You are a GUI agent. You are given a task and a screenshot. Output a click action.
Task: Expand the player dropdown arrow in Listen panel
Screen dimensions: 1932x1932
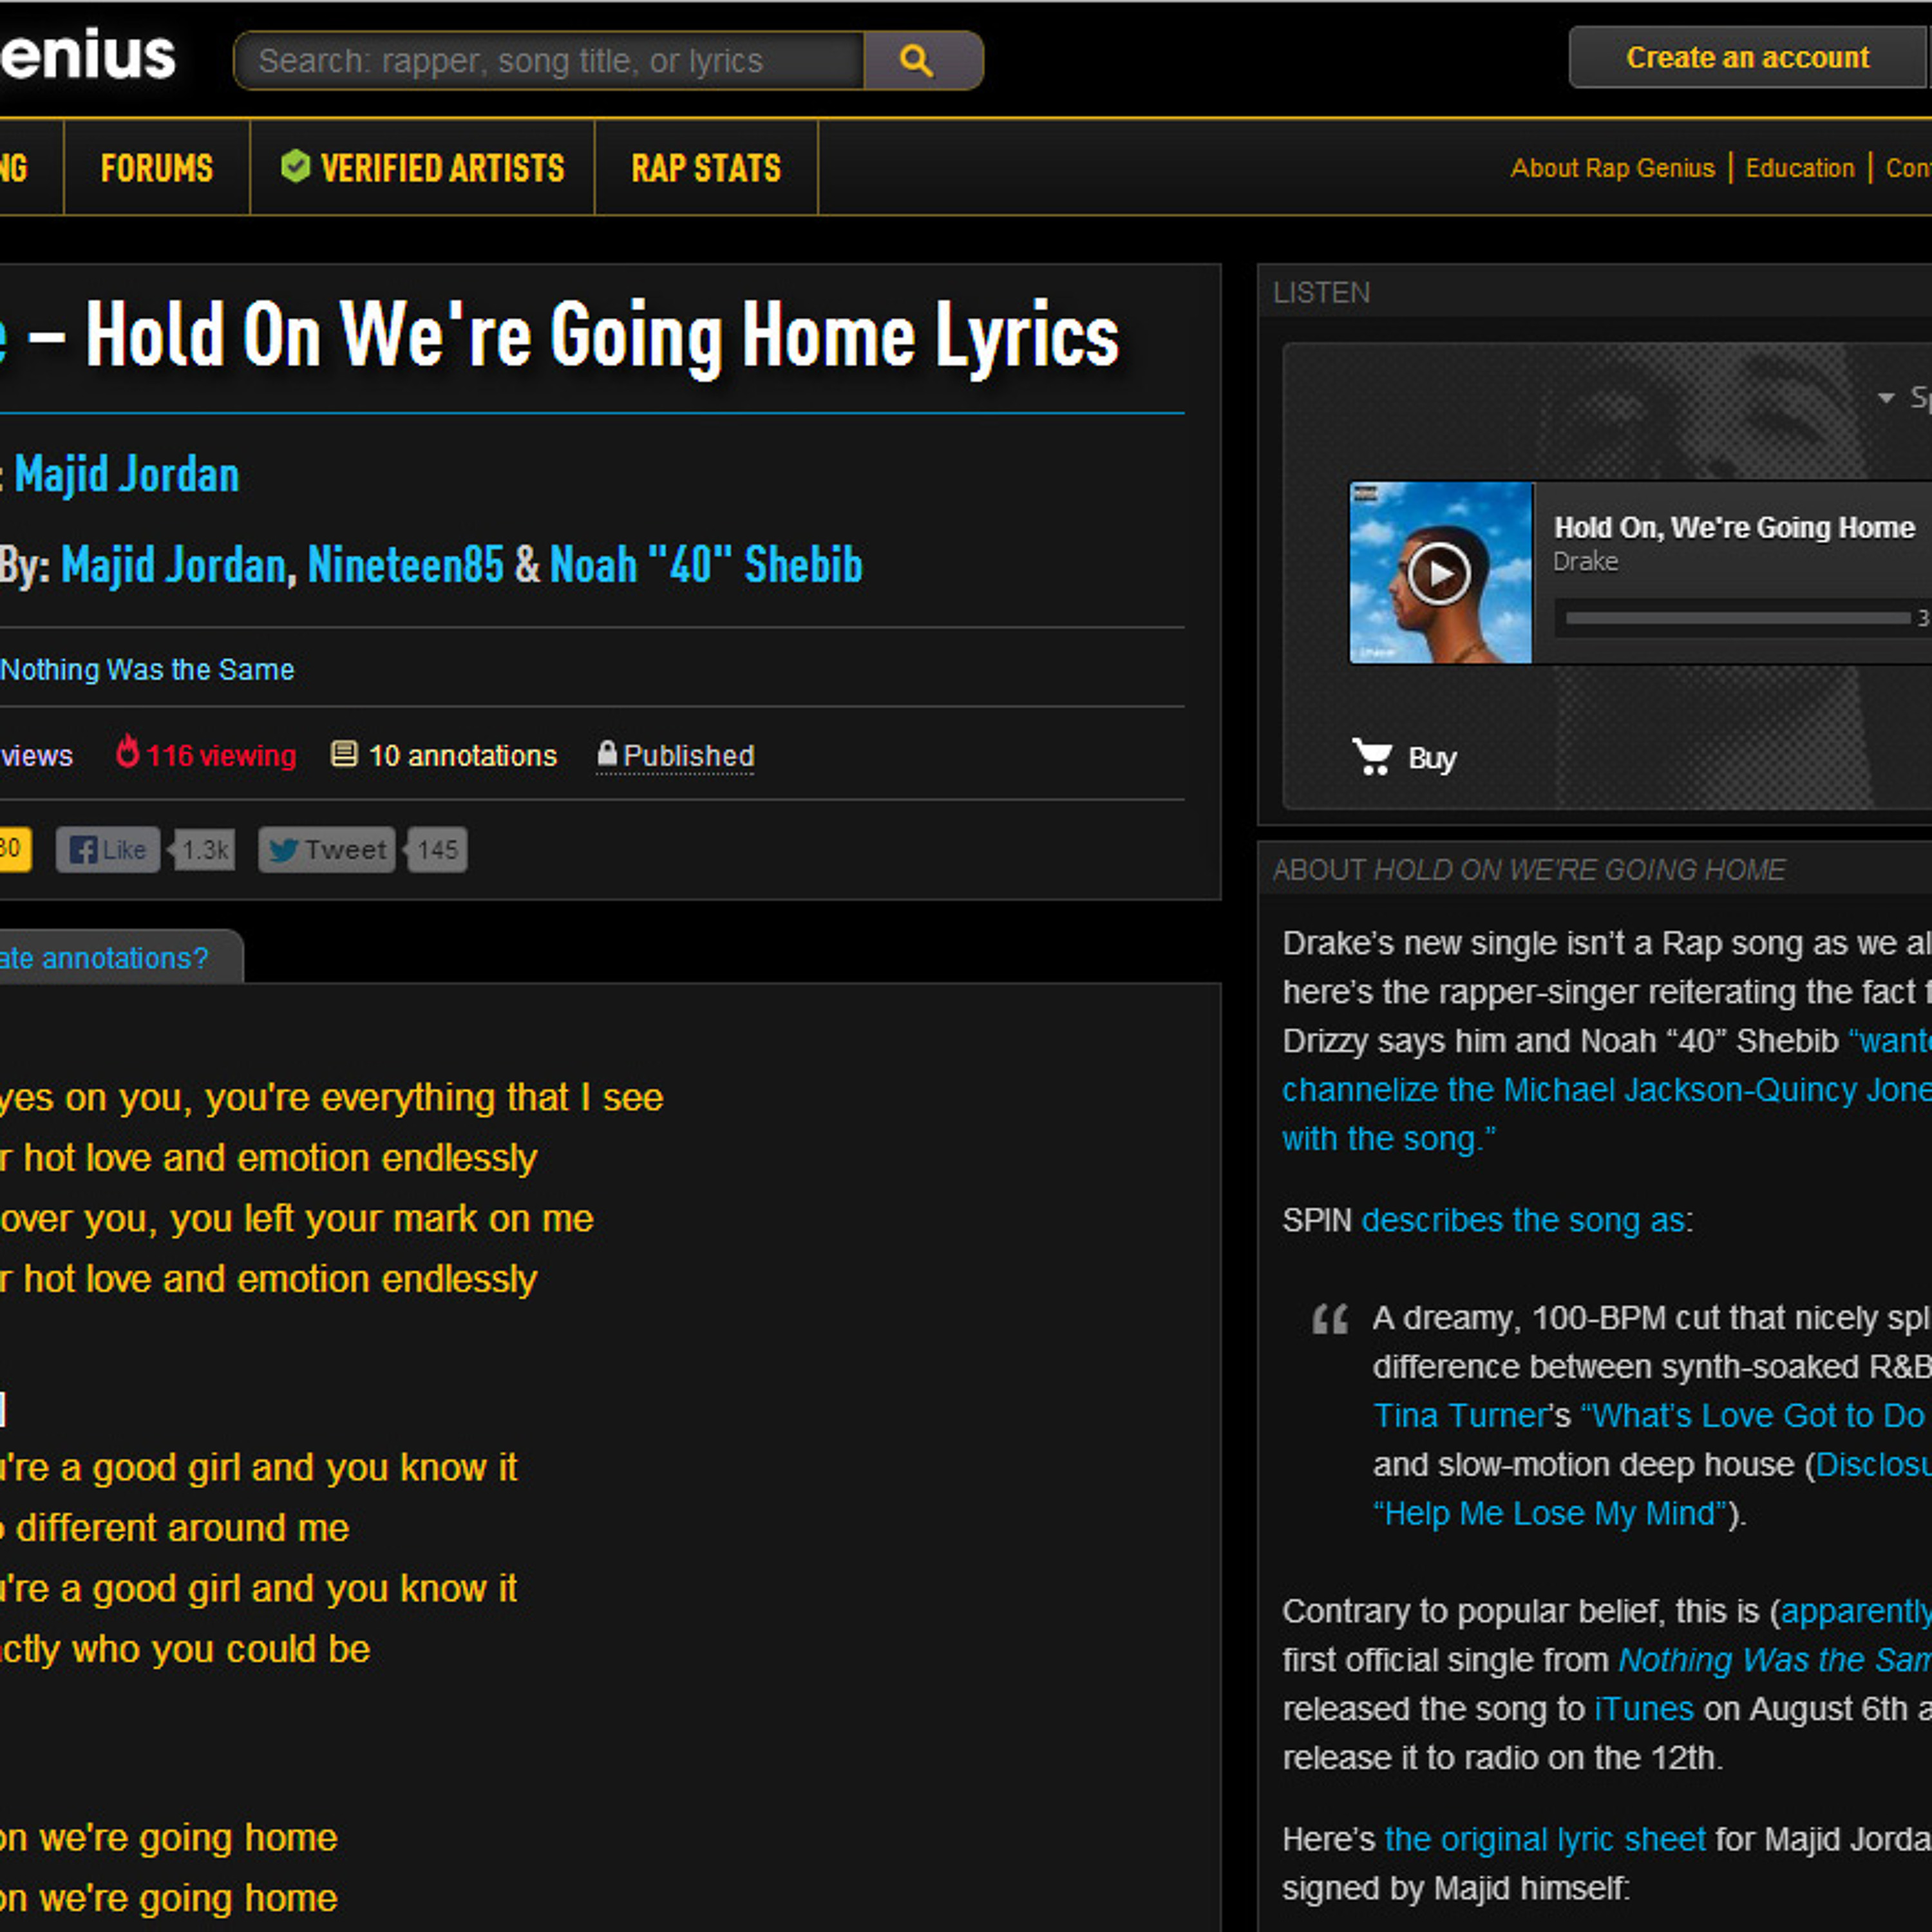tap(1886, 398)
